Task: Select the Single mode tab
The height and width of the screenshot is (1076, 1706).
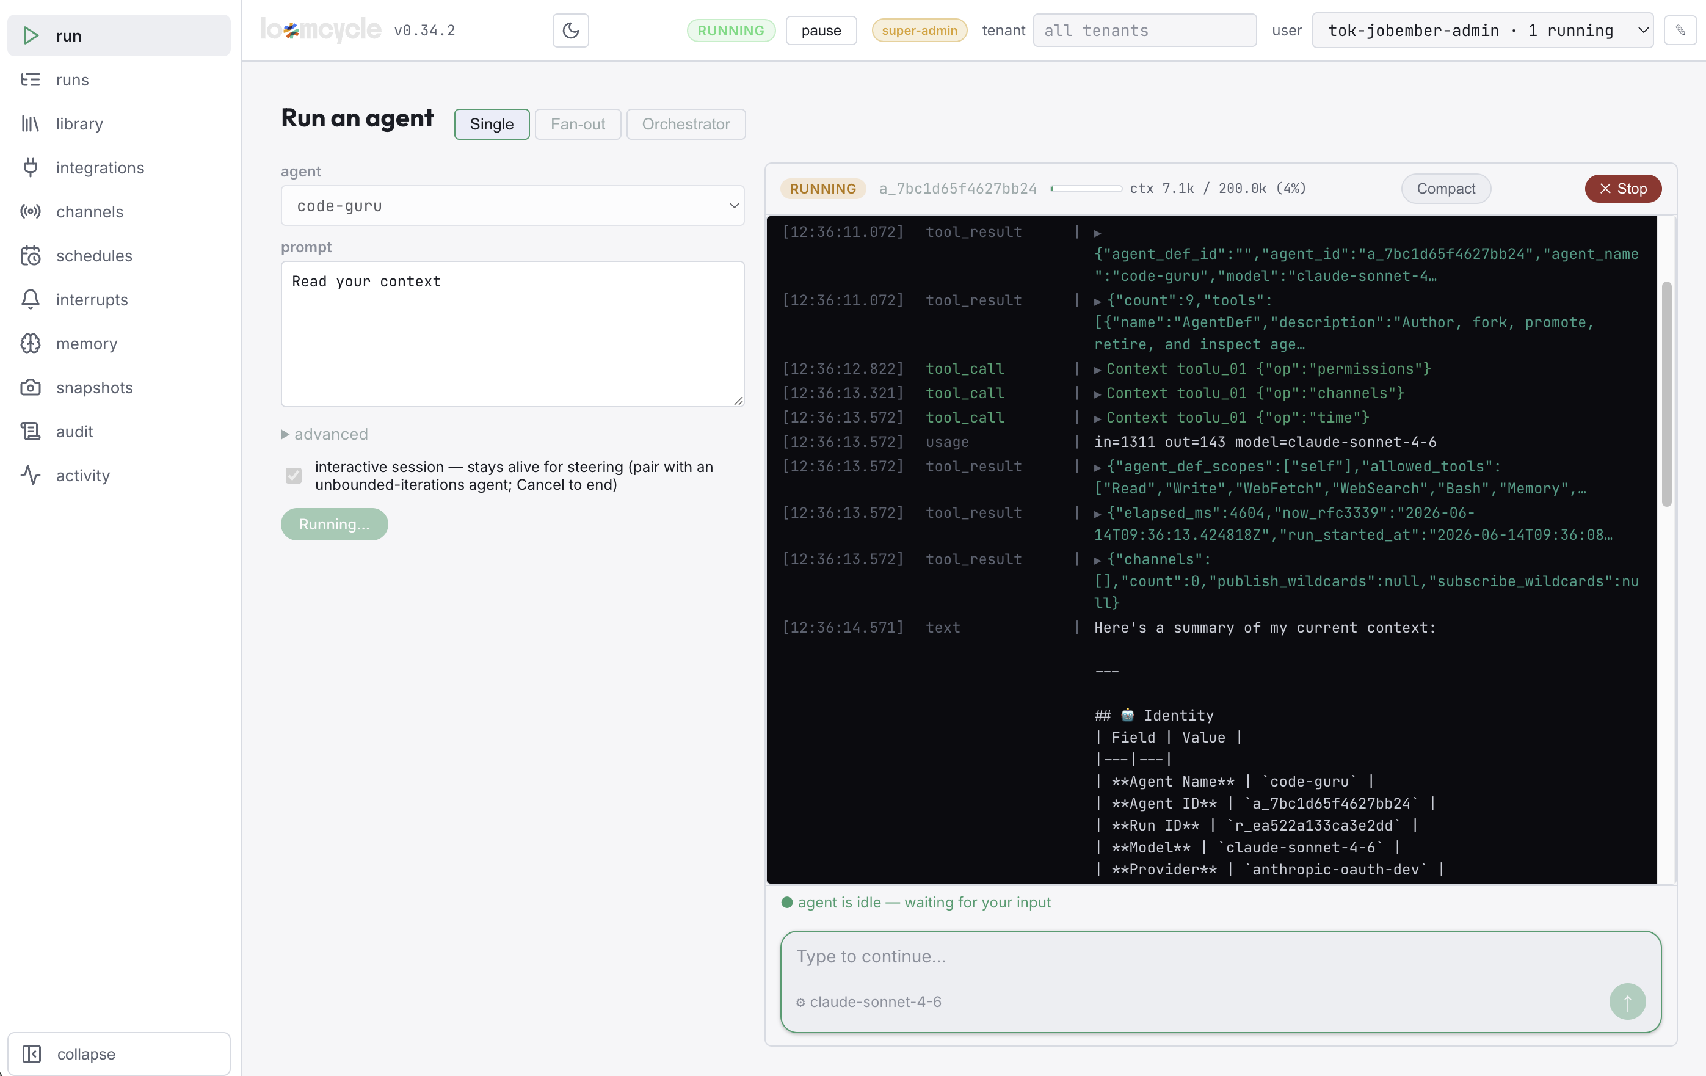Action: pyautogui.click(x=492, y=124)
